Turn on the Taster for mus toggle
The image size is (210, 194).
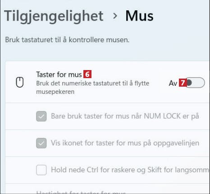pyautogui.click(x=195, y=83)
